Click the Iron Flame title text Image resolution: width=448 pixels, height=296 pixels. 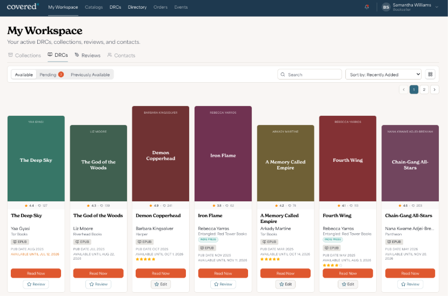210,215
